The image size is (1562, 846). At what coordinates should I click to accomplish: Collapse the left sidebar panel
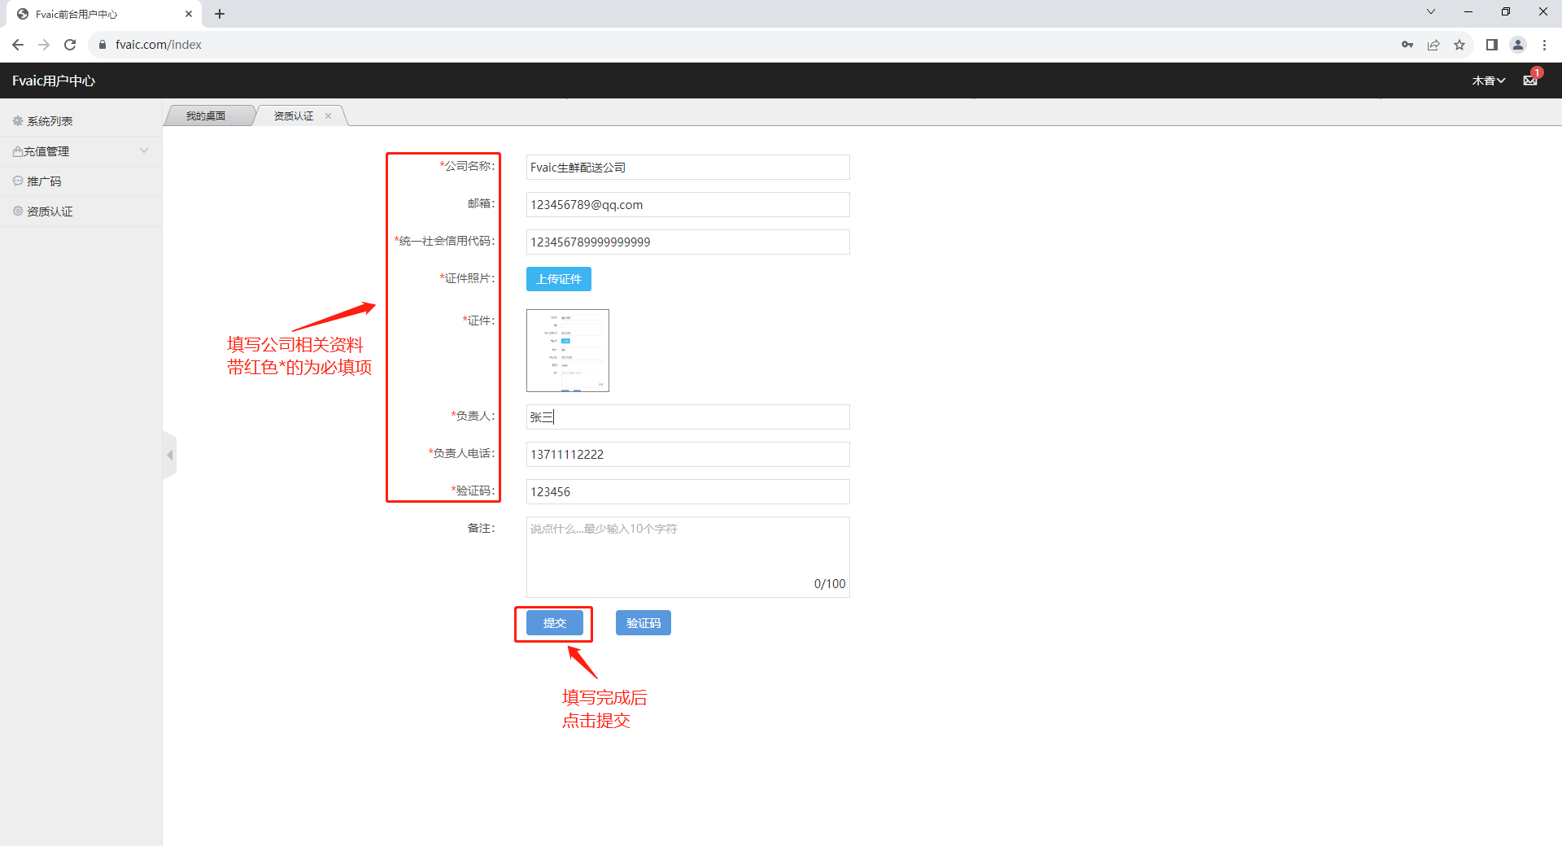[169, 456]
